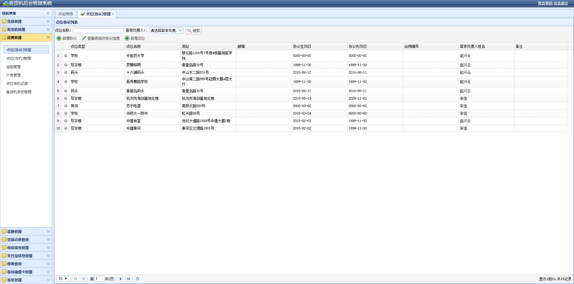Expand the 微信信息管理 menu section
This screenshot has width=574, height=284.
(x=26, y=248)
